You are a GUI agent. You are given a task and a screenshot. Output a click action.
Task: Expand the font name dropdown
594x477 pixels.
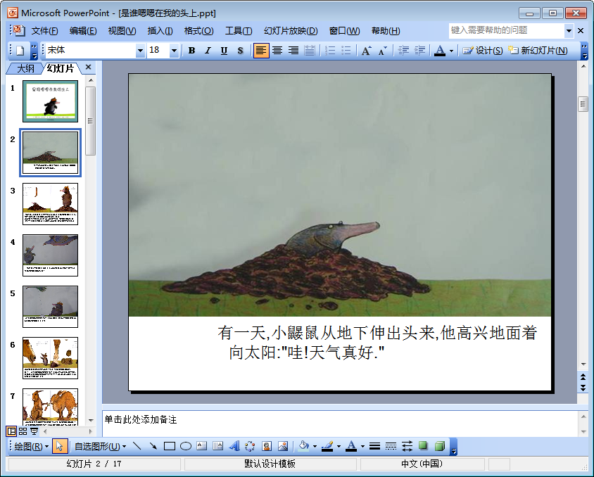(140, 51)
